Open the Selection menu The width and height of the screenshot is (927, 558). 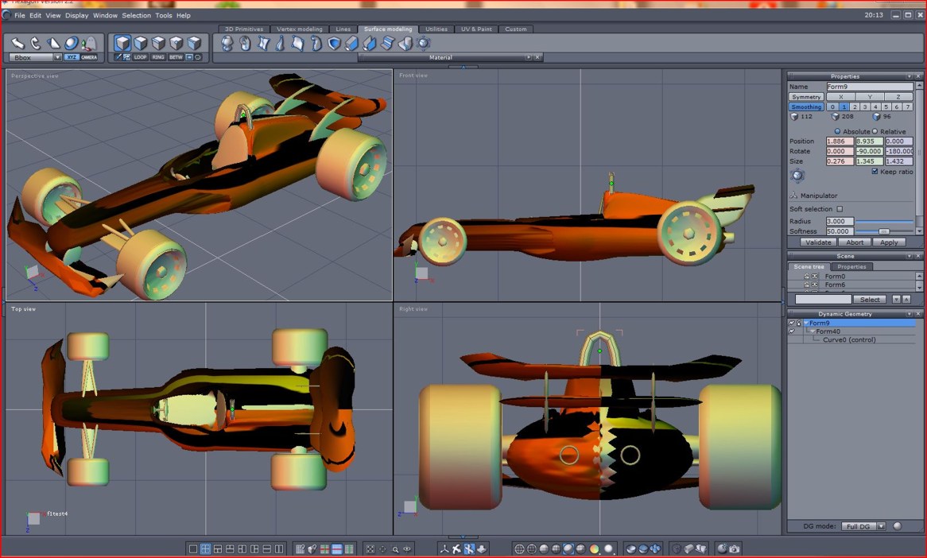[136, 15]
